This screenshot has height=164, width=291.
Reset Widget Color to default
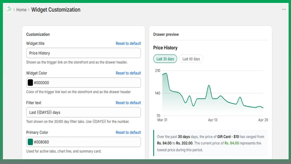pos(128,73)
